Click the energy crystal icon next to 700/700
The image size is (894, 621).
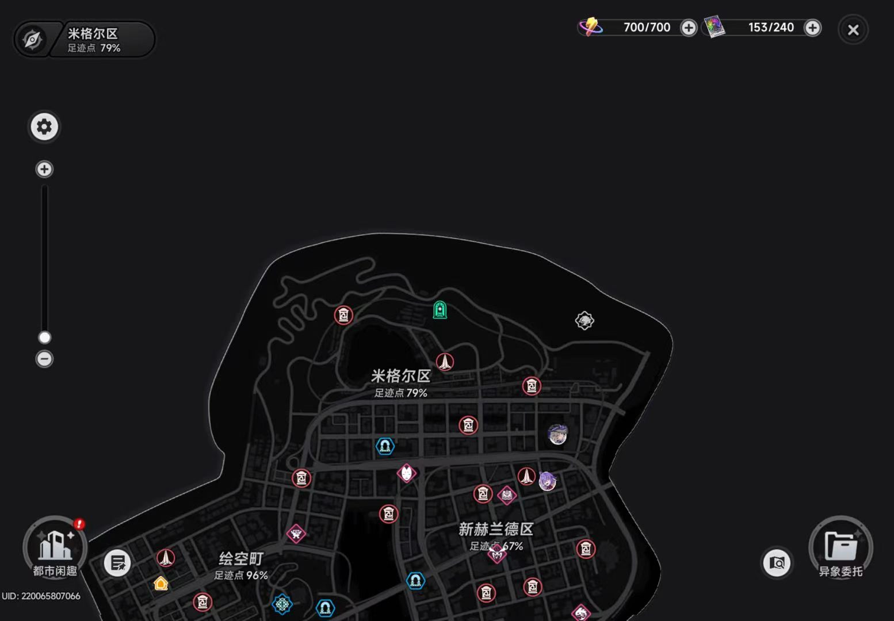(x=591, y=26)
